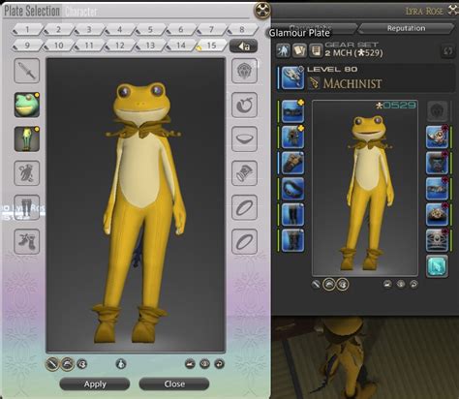Toggle the middle eye icon below Character preview
This screenshot has height=399, width=459.
tap(401, 284)
